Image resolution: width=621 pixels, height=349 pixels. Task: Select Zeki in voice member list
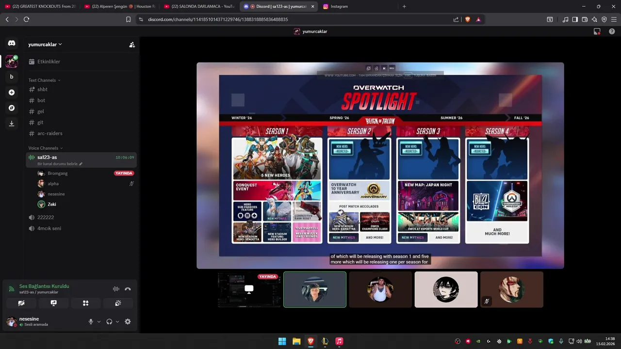85,204
